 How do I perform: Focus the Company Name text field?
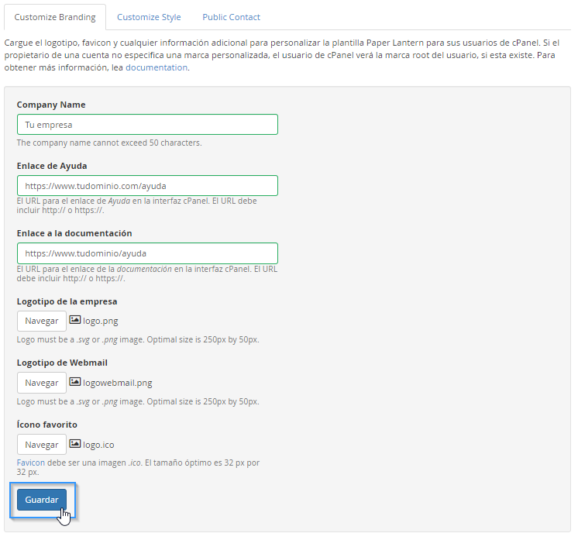[147, 125]
